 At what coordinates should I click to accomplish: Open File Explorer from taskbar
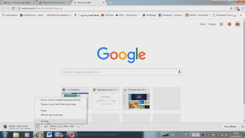point(16,135)
